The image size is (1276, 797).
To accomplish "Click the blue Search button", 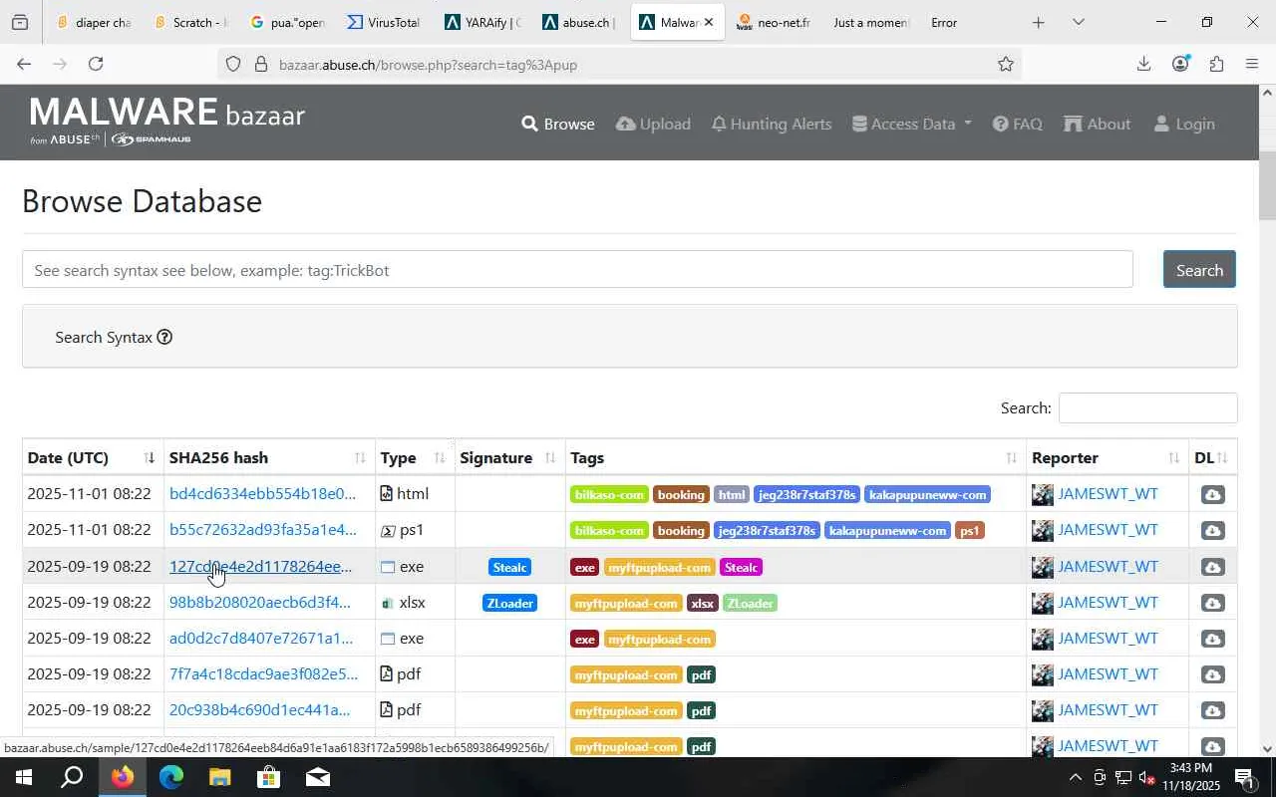I will coord(1199,270).
